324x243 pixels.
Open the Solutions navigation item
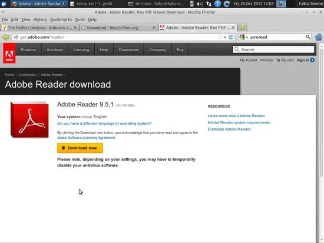55,50
